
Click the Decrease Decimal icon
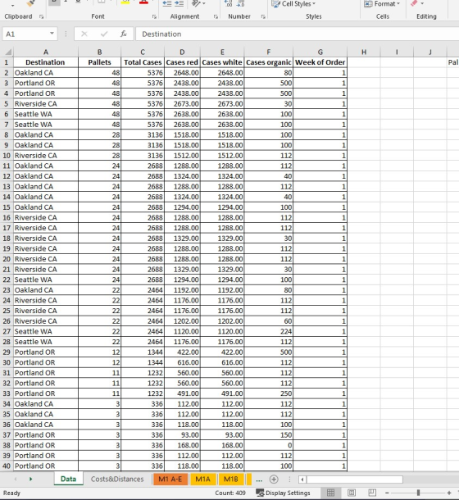240,3
